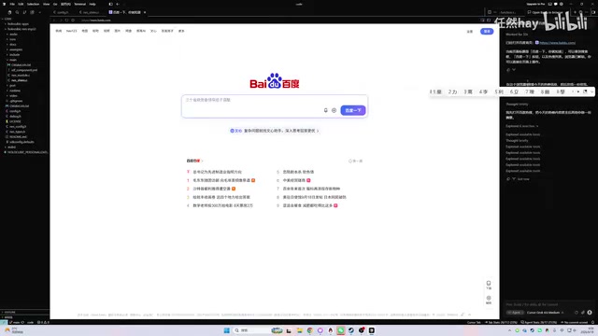
Task: Open Baidu 设置 settings link
Action: pos(470,32)
